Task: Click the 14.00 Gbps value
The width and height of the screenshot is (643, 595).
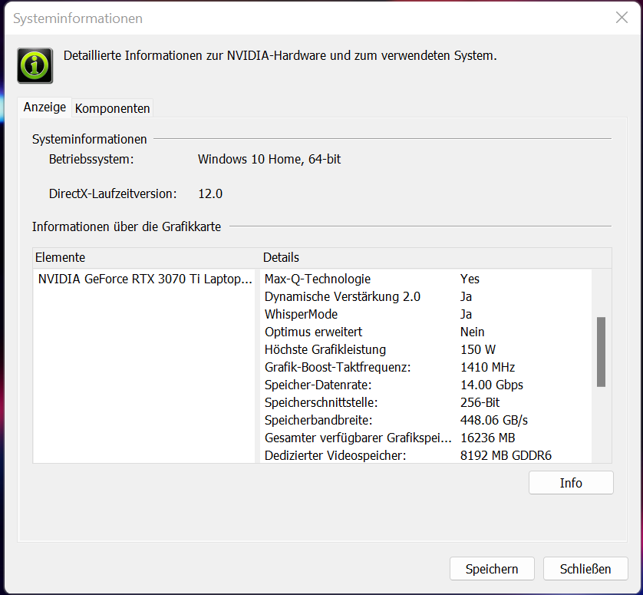Action: 492,385
